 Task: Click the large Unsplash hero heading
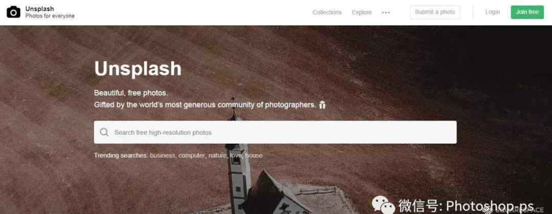[x=137, y=68]
